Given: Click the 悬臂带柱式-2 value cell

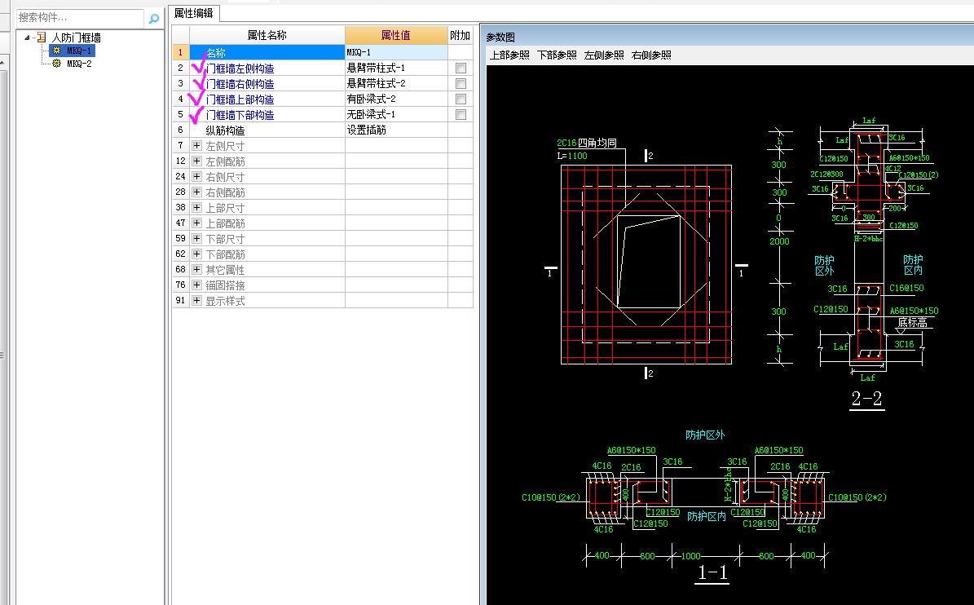Looking at the screenshot, I should [395, 83].
